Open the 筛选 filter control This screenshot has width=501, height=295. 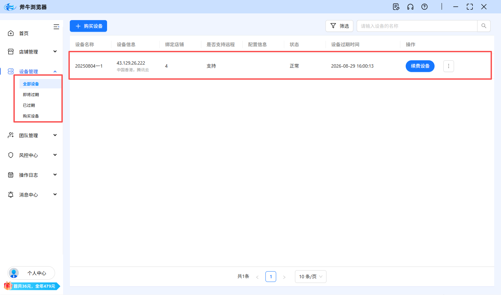click(x=339, y=26)
